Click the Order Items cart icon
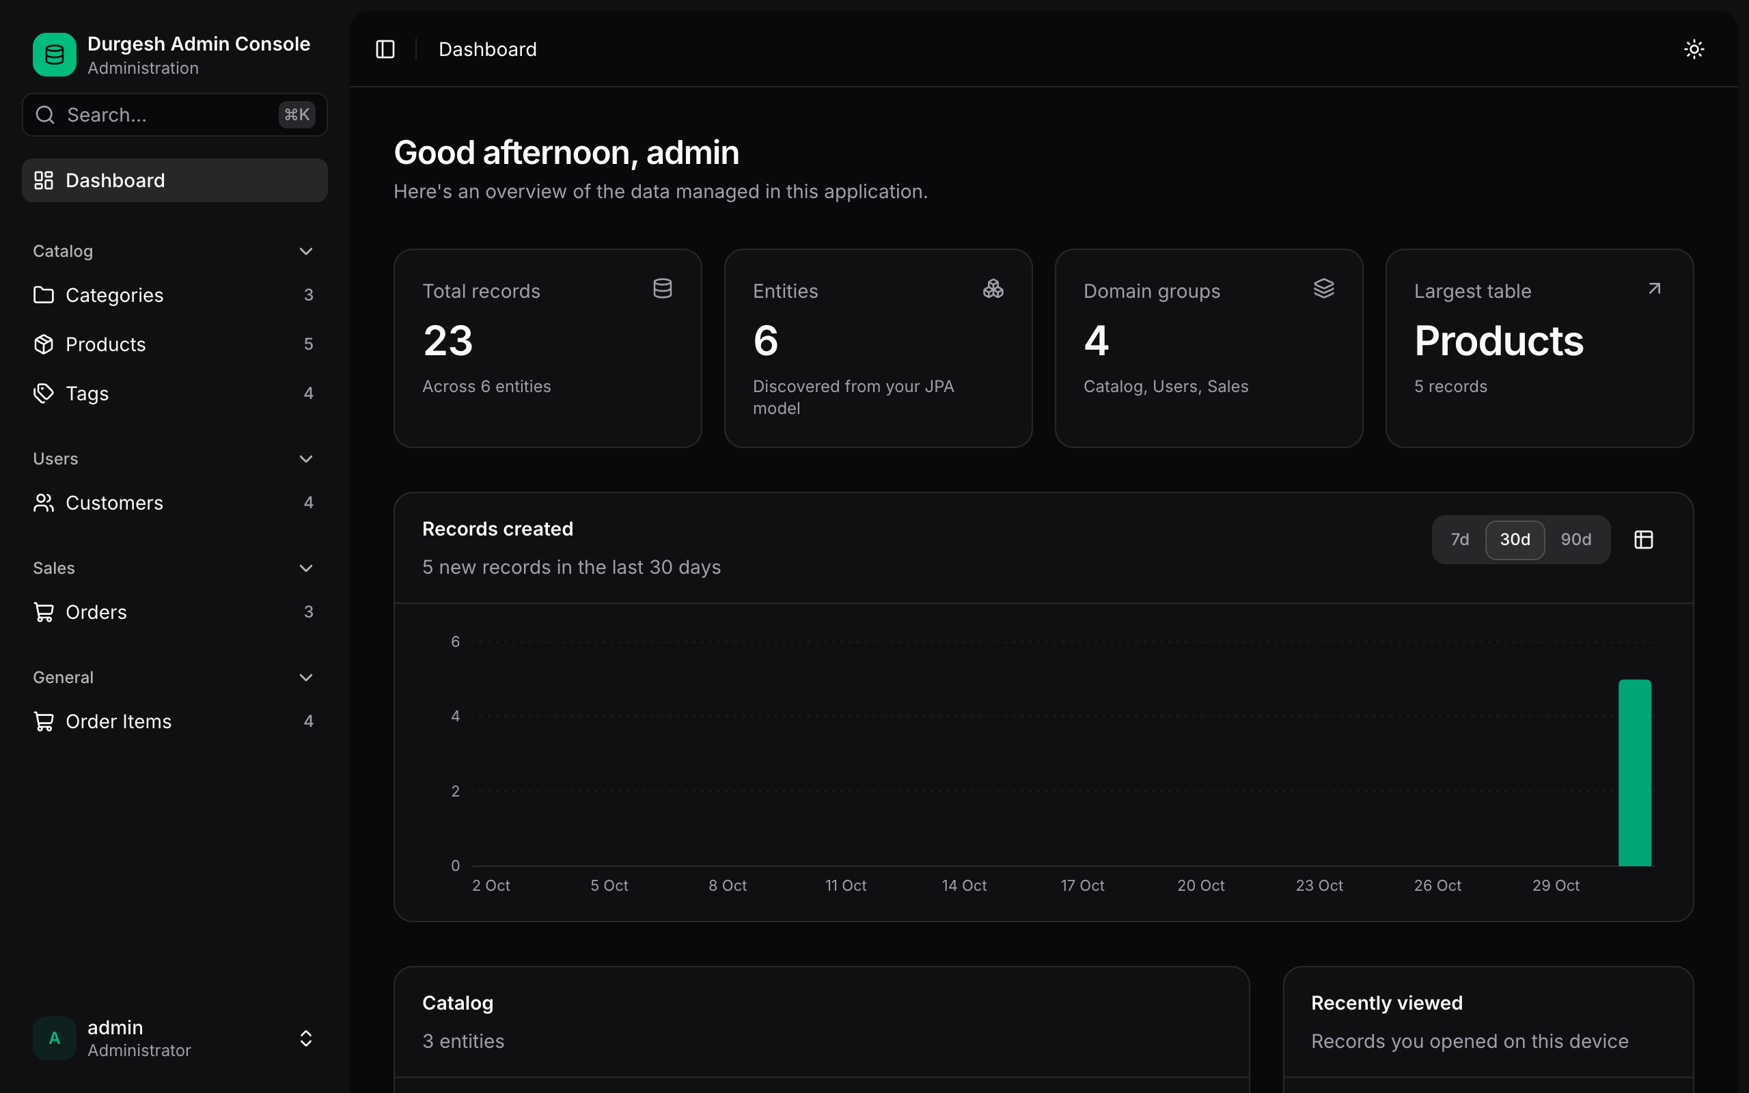 [44, 721]
